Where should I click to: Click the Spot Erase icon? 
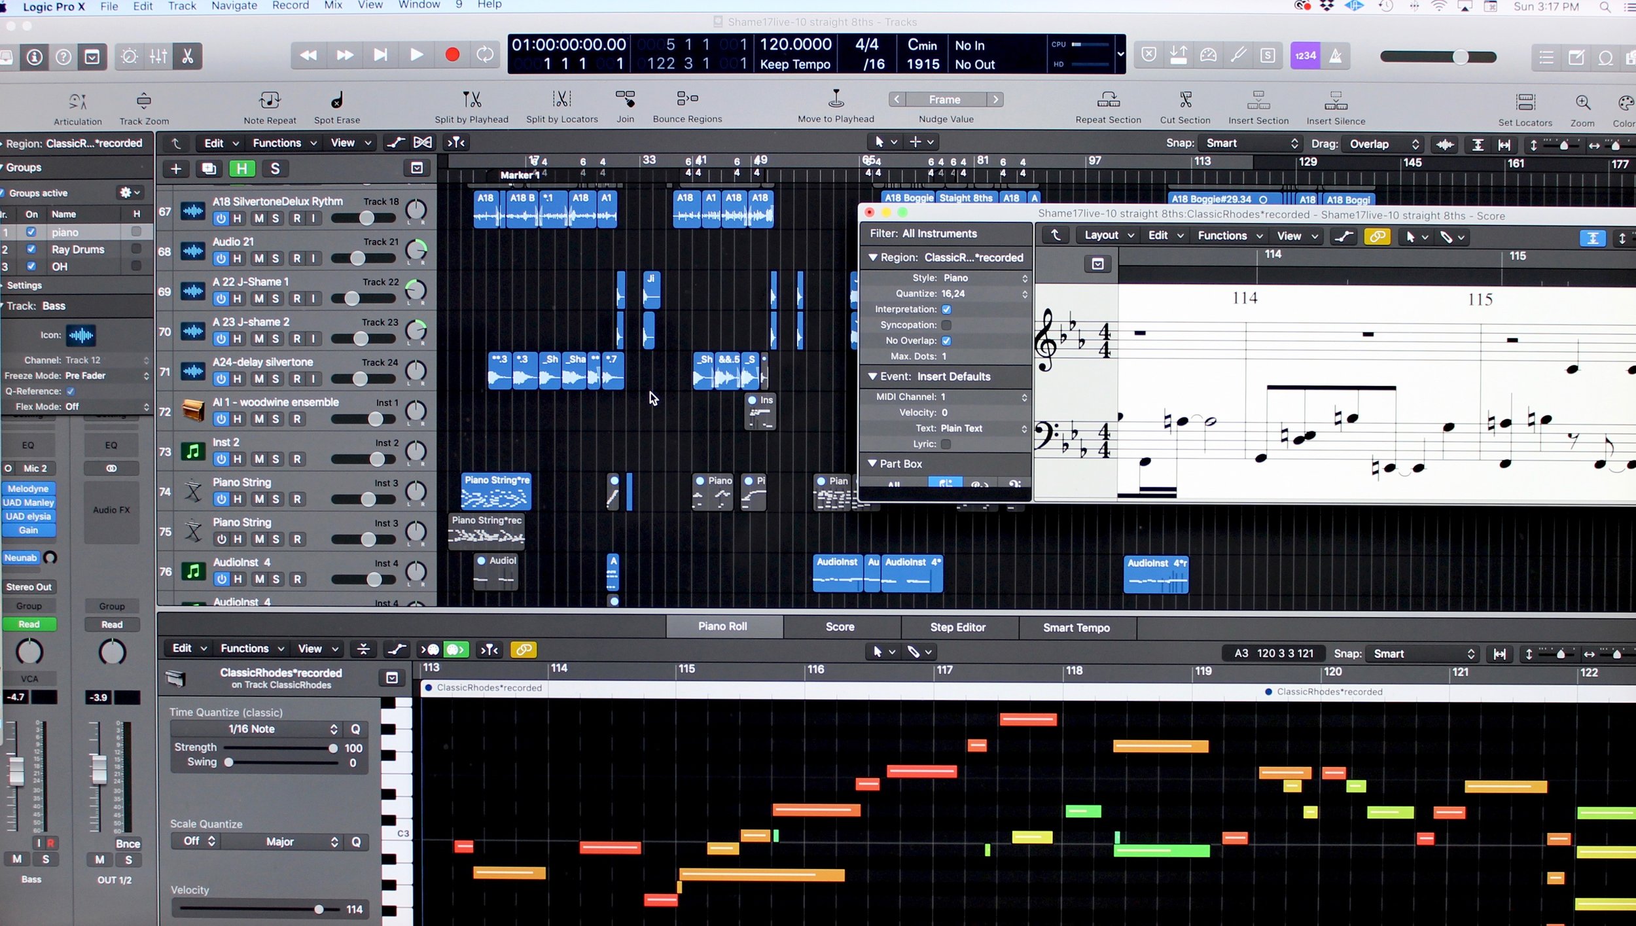click(x=337, y=101)
